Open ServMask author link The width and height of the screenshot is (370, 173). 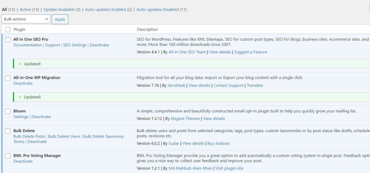[176, 85]
